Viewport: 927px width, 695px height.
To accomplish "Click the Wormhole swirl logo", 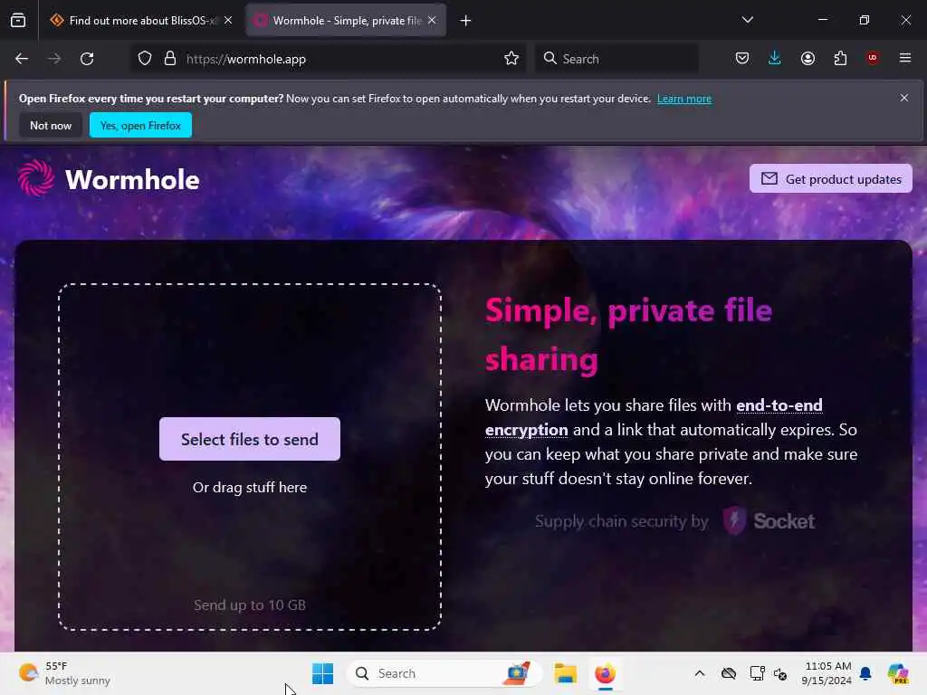I will click(x=36, y=178).
